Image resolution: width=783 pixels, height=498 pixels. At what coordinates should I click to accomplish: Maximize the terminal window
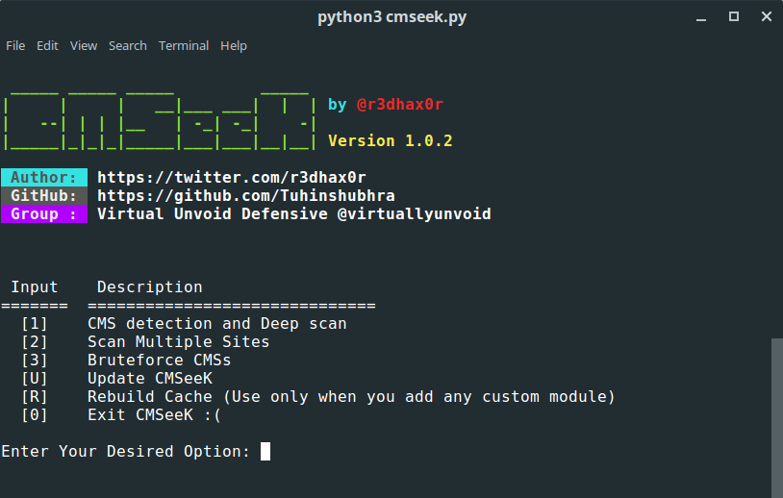tap(734, 16)
